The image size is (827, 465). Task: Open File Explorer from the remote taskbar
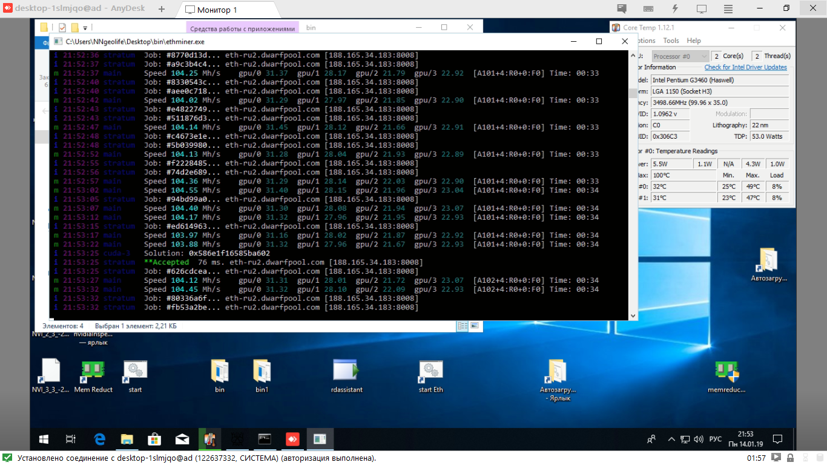click(x=127, y=439)
